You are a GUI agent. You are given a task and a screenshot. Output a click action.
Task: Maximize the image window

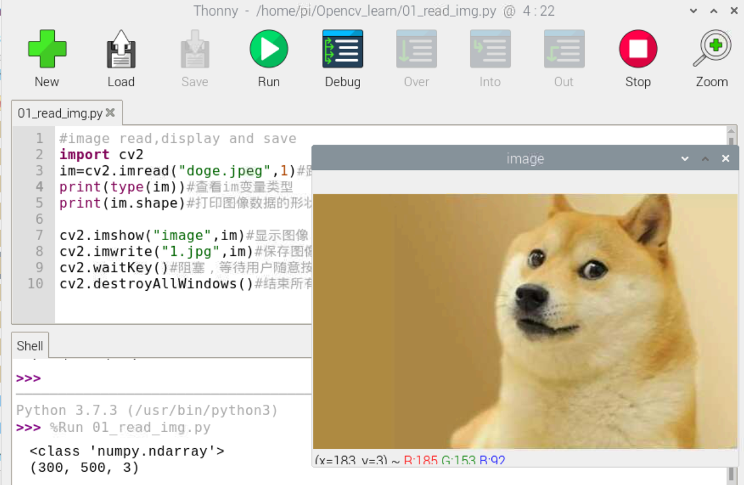pyautogui.click(x=705, y=158)
